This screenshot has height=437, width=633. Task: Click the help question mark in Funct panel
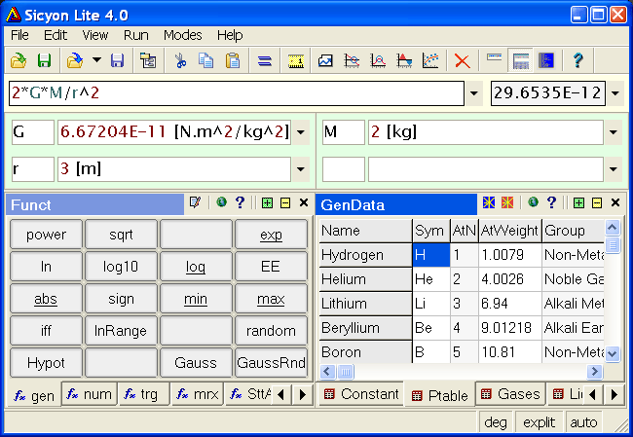tap(240, 201)
